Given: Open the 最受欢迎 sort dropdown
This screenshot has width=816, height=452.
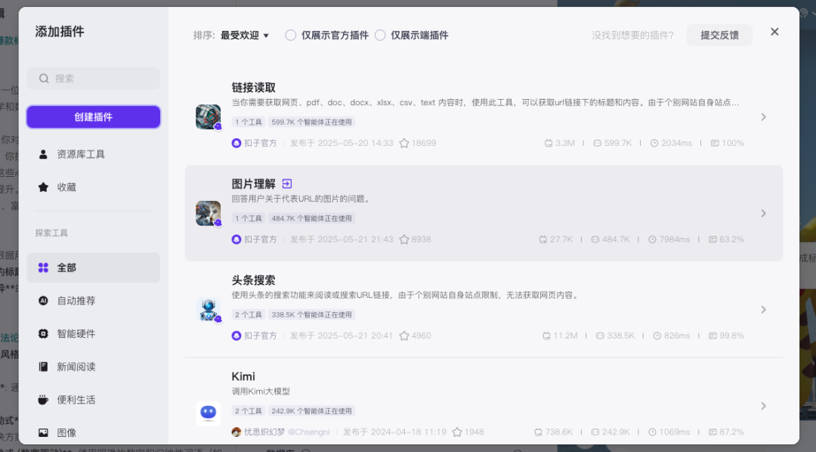Looking at the screenshot, I should (x=245, y=36).
